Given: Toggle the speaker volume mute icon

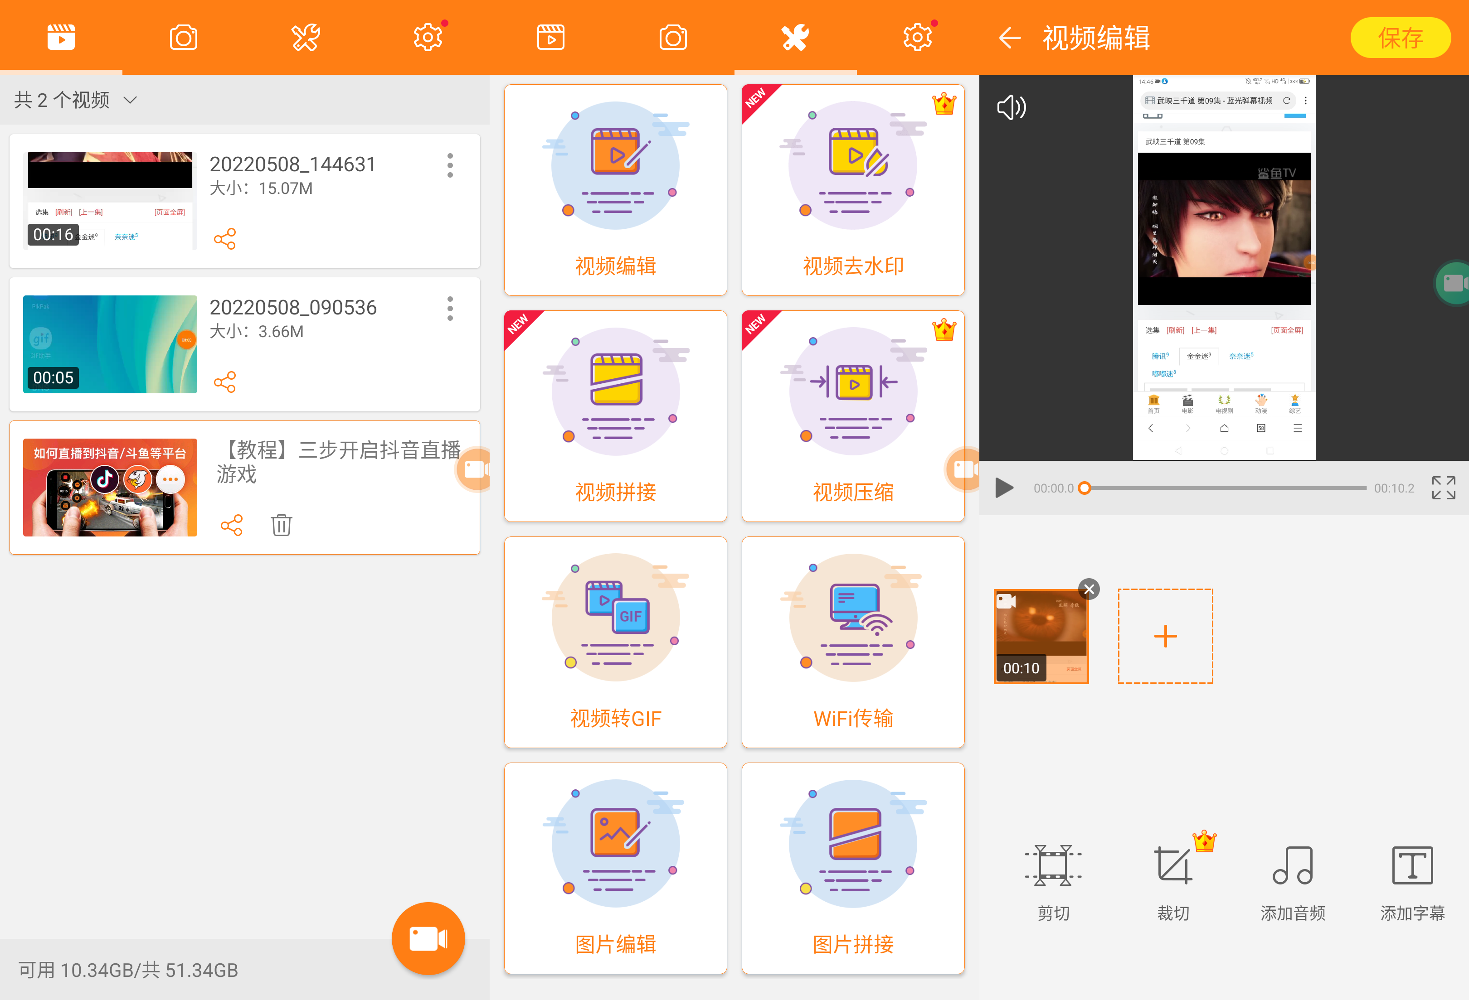Looking at the screenshot, I should click(x=1011, y=107).
